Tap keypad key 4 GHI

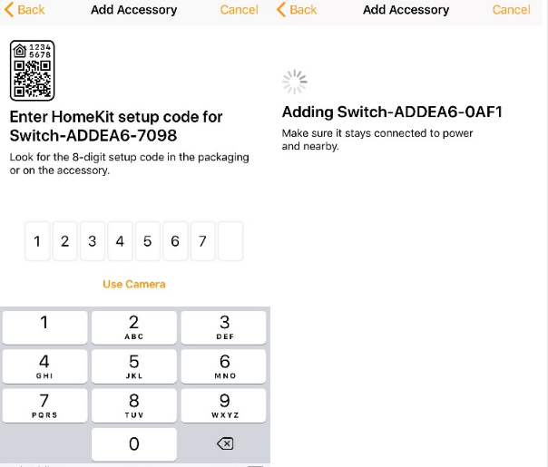click(44, 366)
